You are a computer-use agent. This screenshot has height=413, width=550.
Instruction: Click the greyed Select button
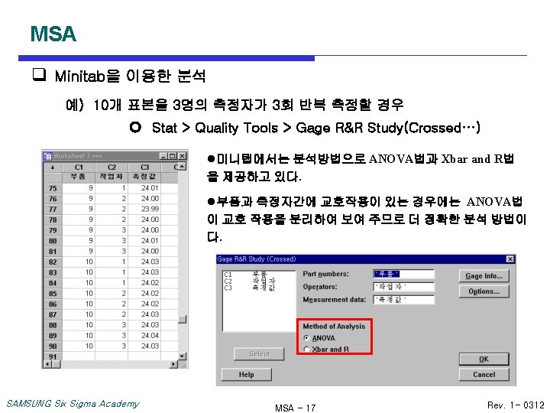259,354
